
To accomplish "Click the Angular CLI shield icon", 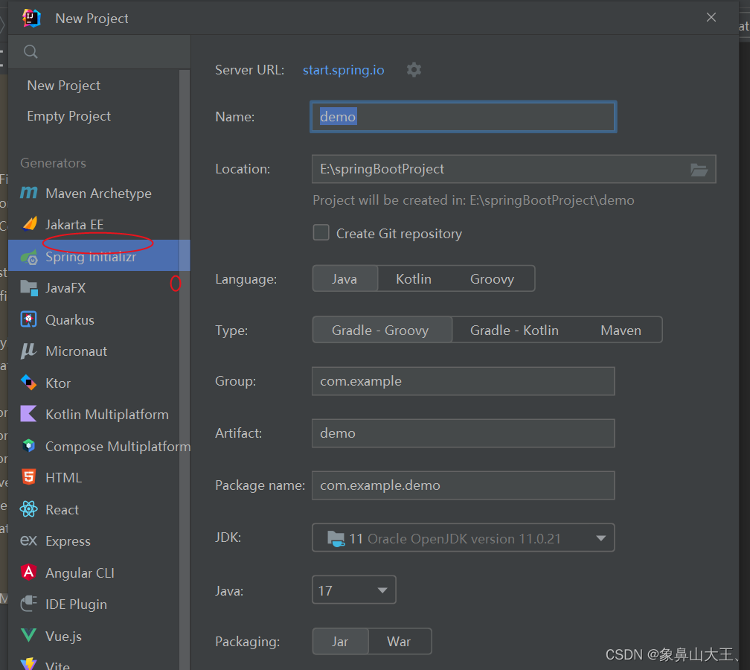I will [29, 572].
